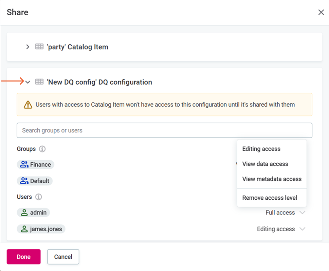Select the Default group chip

coord(35,181)
